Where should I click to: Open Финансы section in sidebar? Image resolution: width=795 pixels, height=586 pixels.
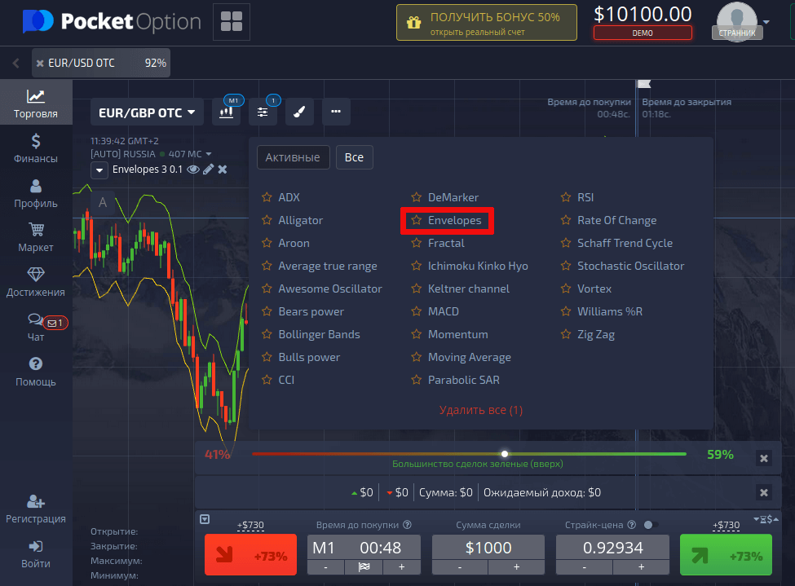(x=36, y=149)
